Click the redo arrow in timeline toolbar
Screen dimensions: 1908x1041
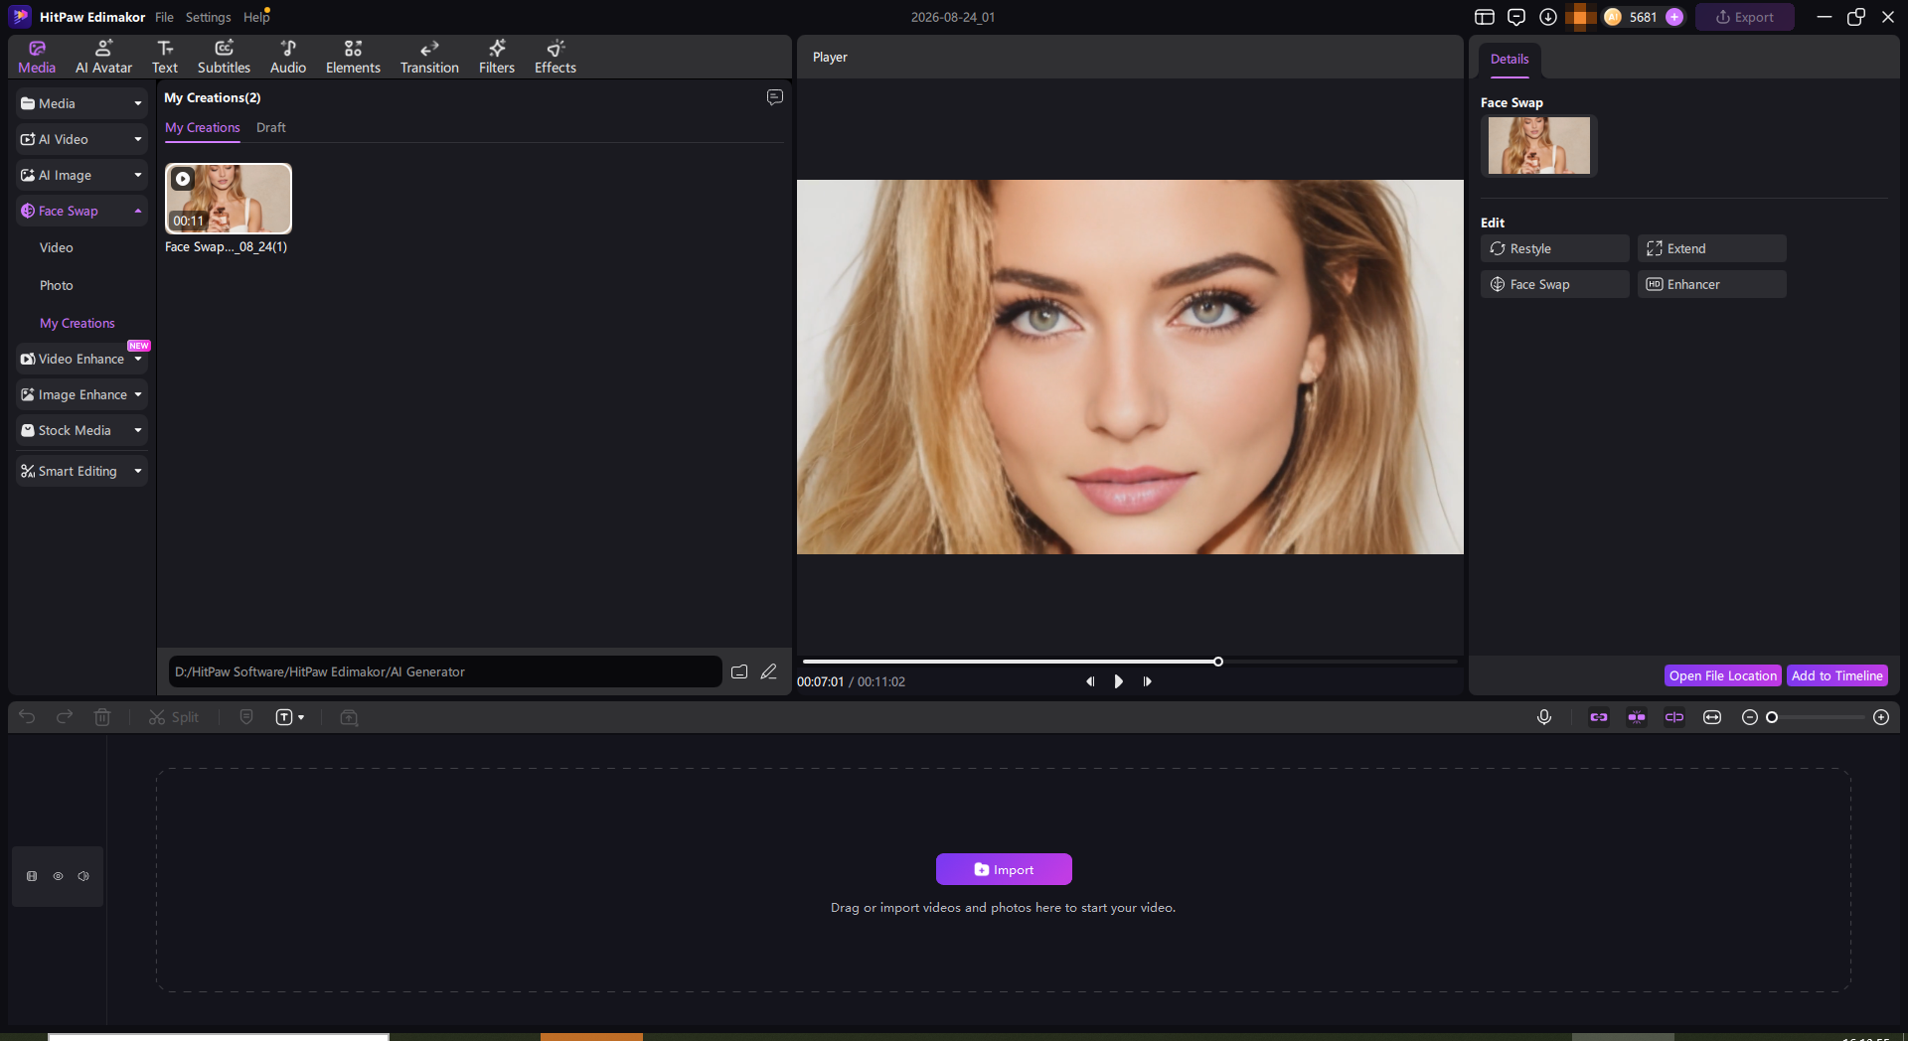(65, 716)
